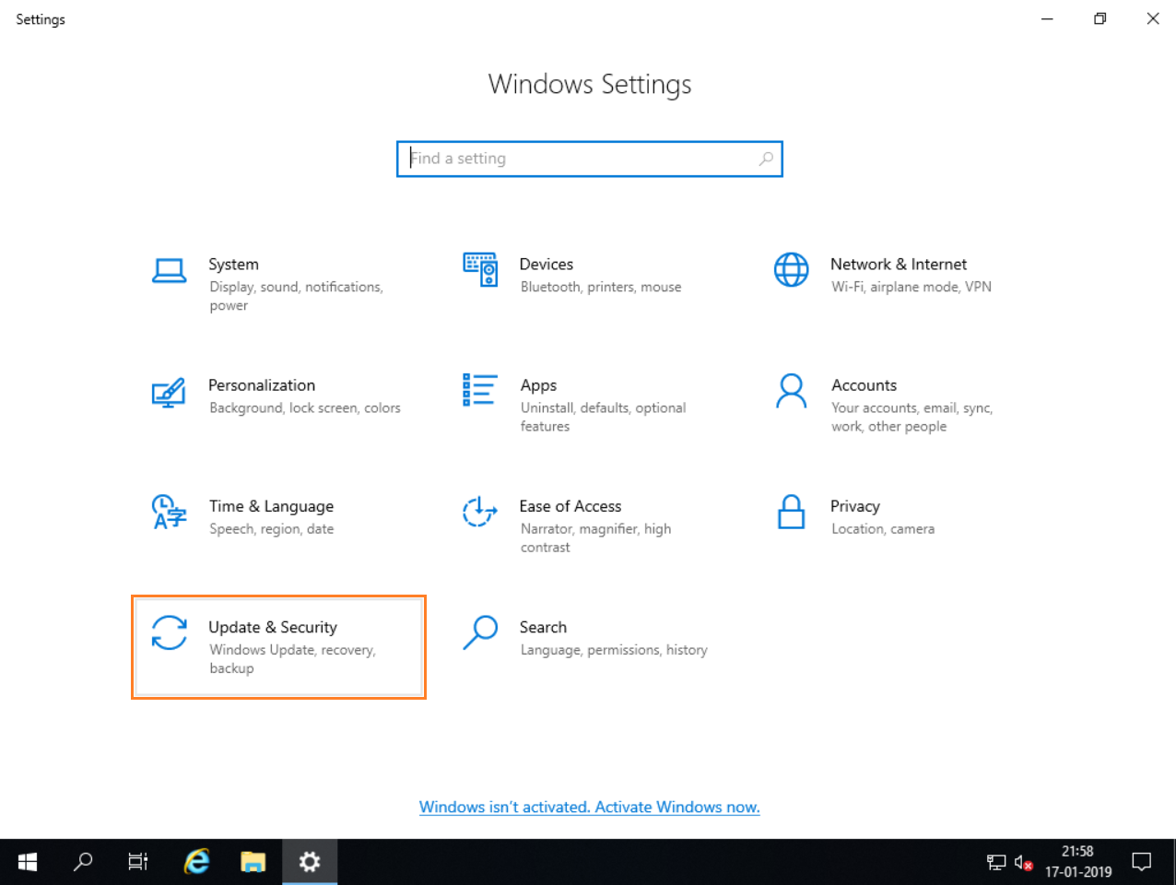Open the Windows Start menu
This screenshot has height=885, width=1176.
[28, 862]
